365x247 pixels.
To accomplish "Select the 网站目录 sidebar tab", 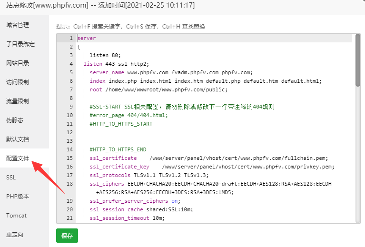I will coord(18,63).
